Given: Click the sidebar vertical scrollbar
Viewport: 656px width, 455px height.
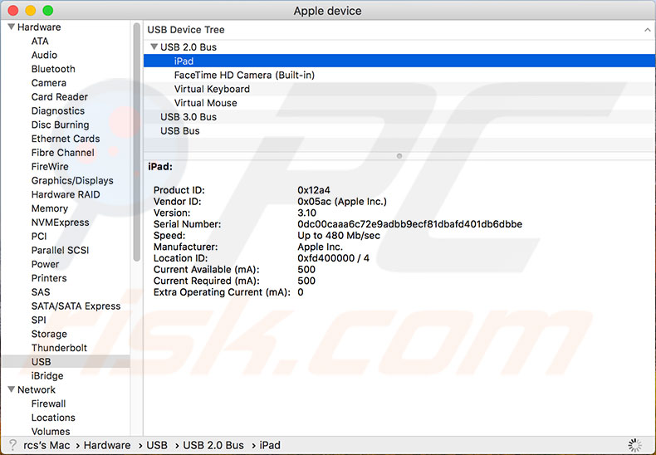Looking at the screenshot, I should click(x=136, y=142).
